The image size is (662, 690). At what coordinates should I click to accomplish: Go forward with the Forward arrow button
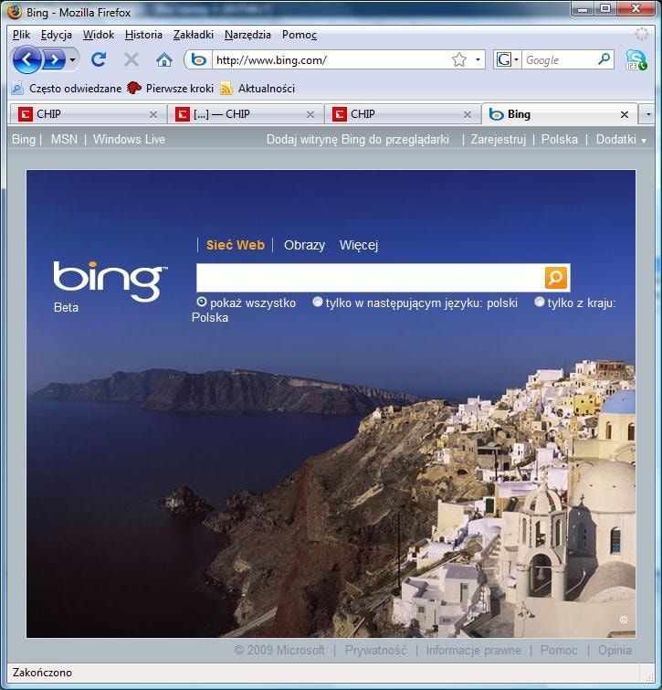[54, 59]
